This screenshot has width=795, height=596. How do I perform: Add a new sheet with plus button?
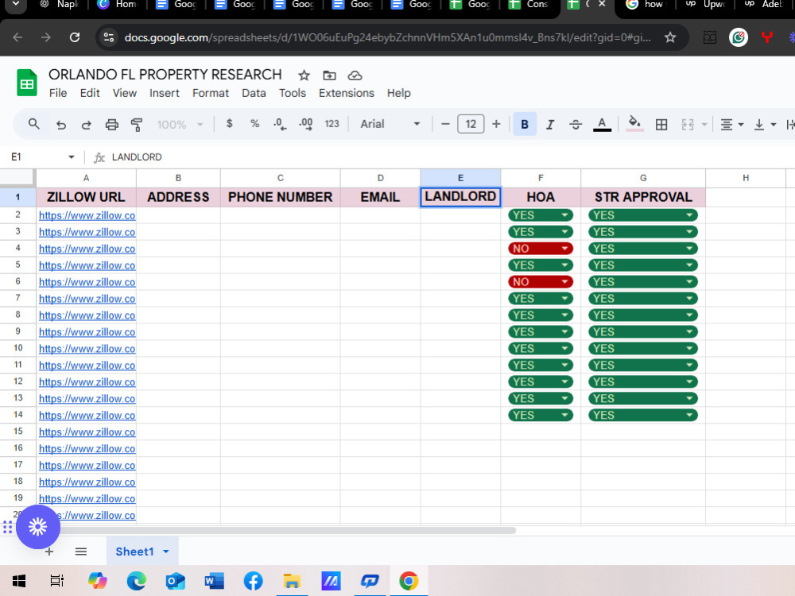[x=49, y=551]
